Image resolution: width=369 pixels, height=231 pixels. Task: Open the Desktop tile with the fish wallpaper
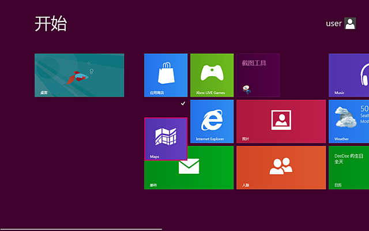pos(80,75)
